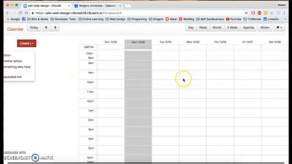Image resolution: width=292 pixels, height=164 pixels.
Task: Open the Programing bookmark folder
Action: tap(137, 19)
